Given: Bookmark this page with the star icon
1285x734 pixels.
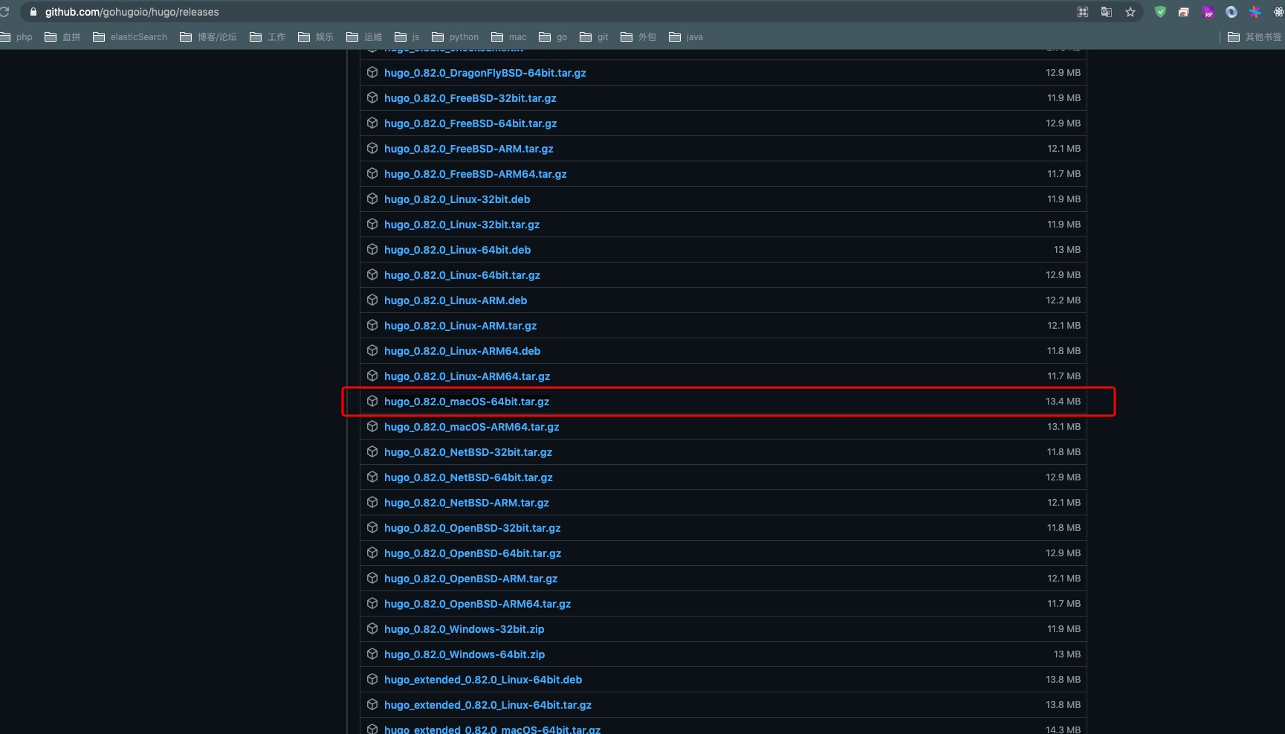Looking at the screenshot, I should 1130,12.
